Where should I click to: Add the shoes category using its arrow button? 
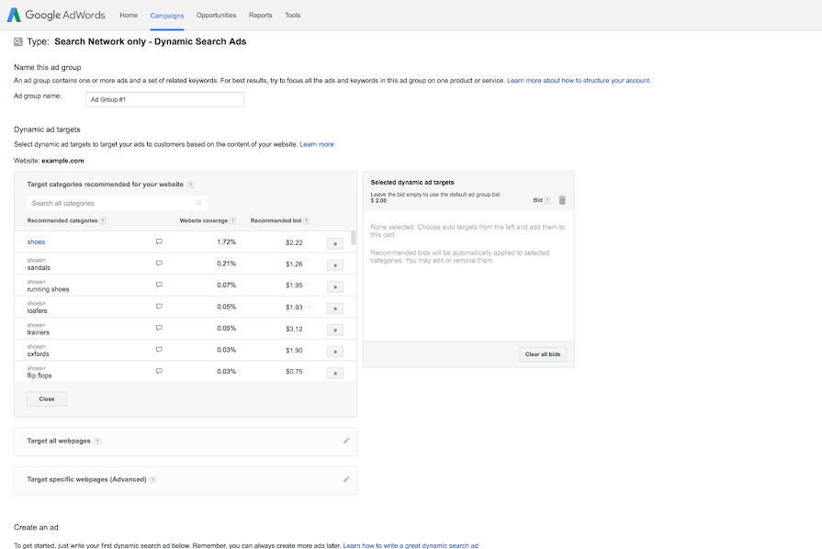[334, 242]
